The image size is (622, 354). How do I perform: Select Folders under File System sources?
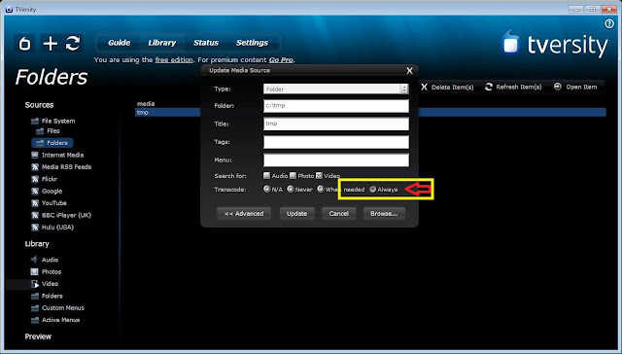52,143
